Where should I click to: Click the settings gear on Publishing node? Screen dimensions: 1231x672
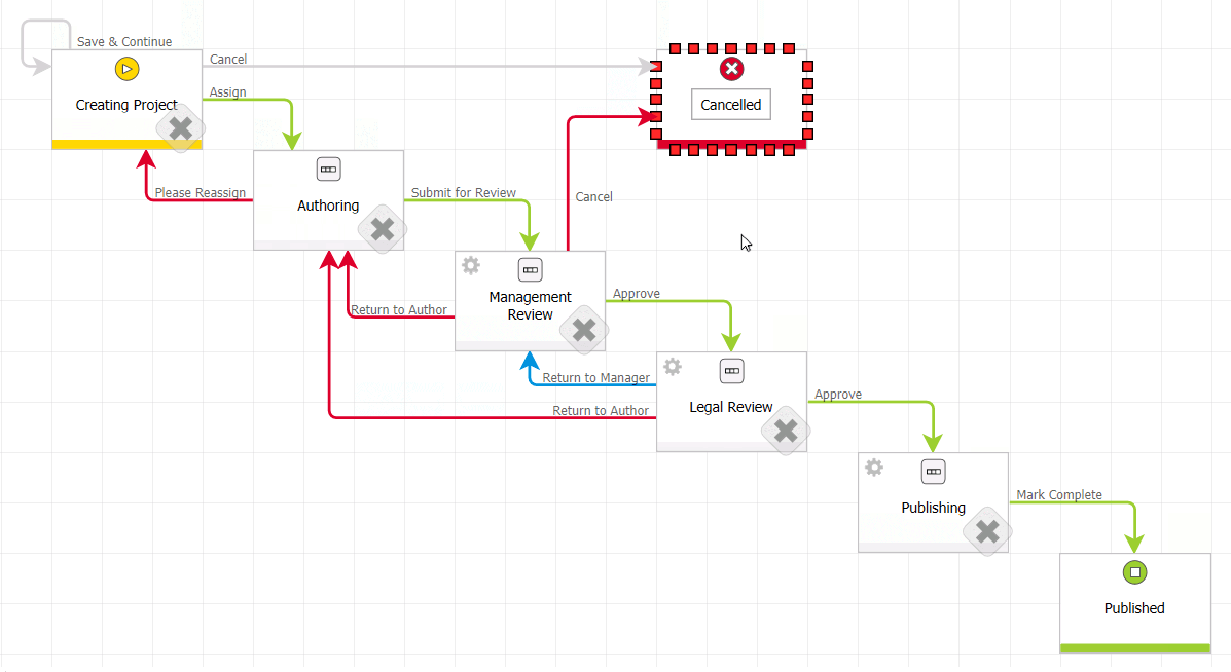coord(875,469)
